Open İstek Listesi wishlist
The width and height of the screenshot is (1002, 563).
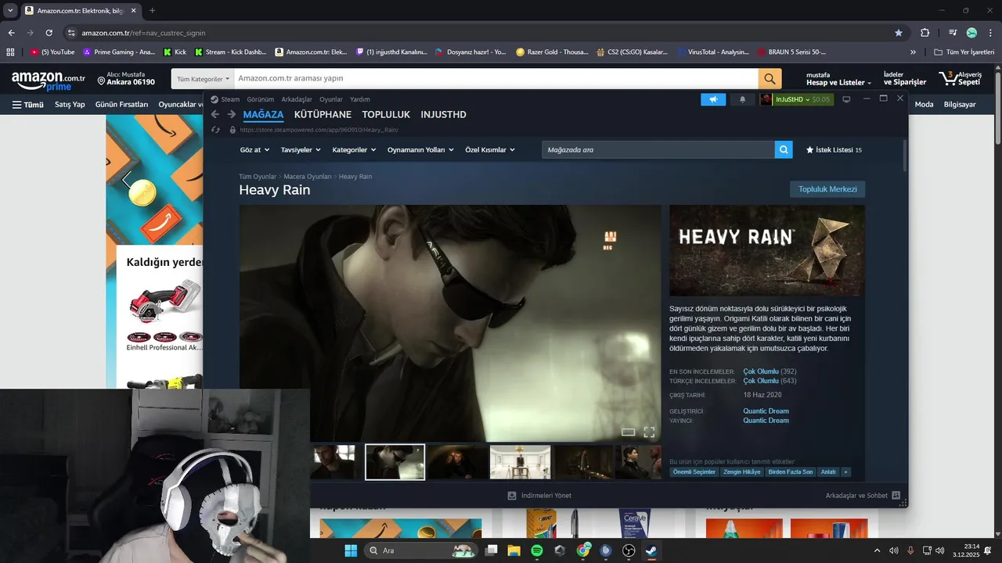coord(834,149)
